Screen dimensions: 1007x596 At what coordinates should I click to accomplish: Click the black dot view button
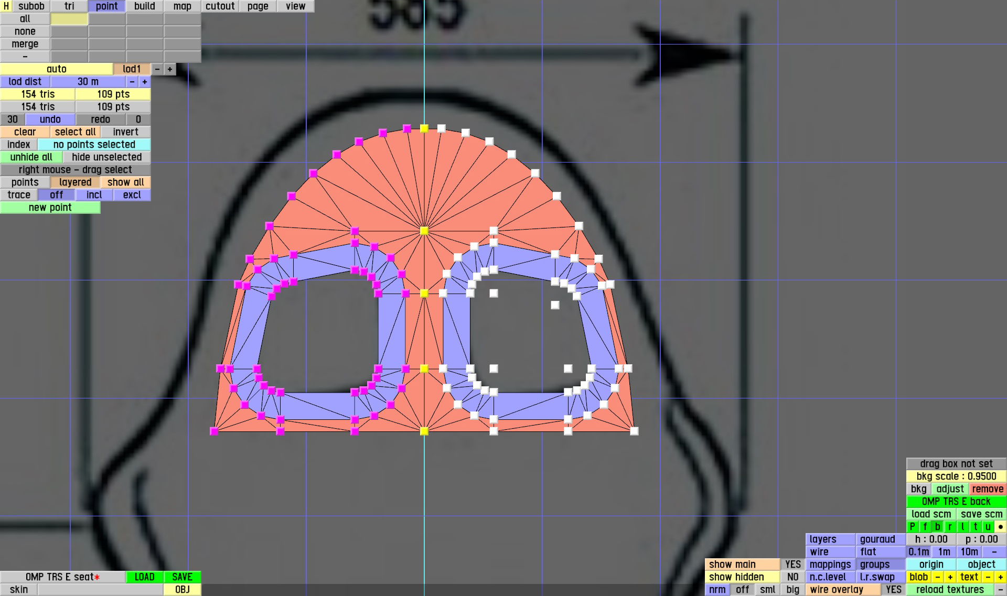pyautogui.click(x=1000, y=527)
